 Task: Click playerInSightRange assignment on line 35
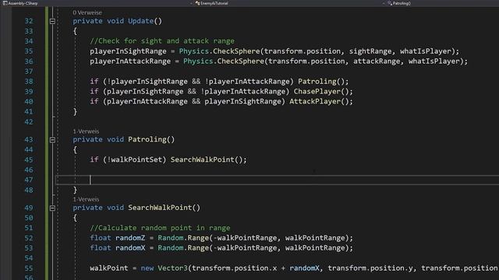point(128,51)
